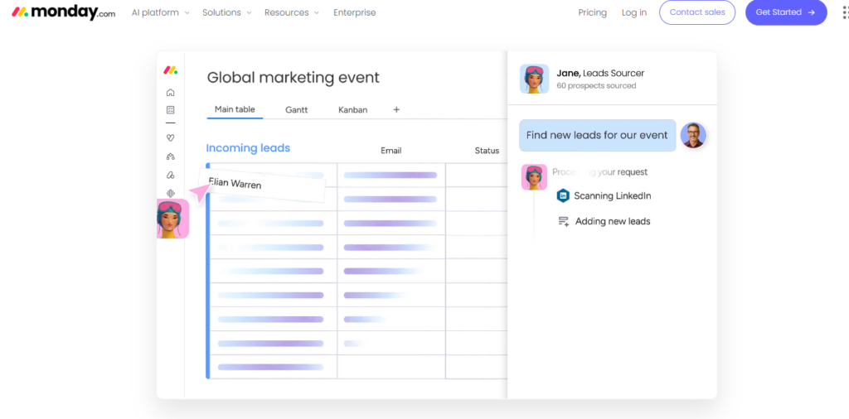Add a new view with plus icon
Image resolution: width=849 pixels, height=419 pixels.
pos(396,110)
